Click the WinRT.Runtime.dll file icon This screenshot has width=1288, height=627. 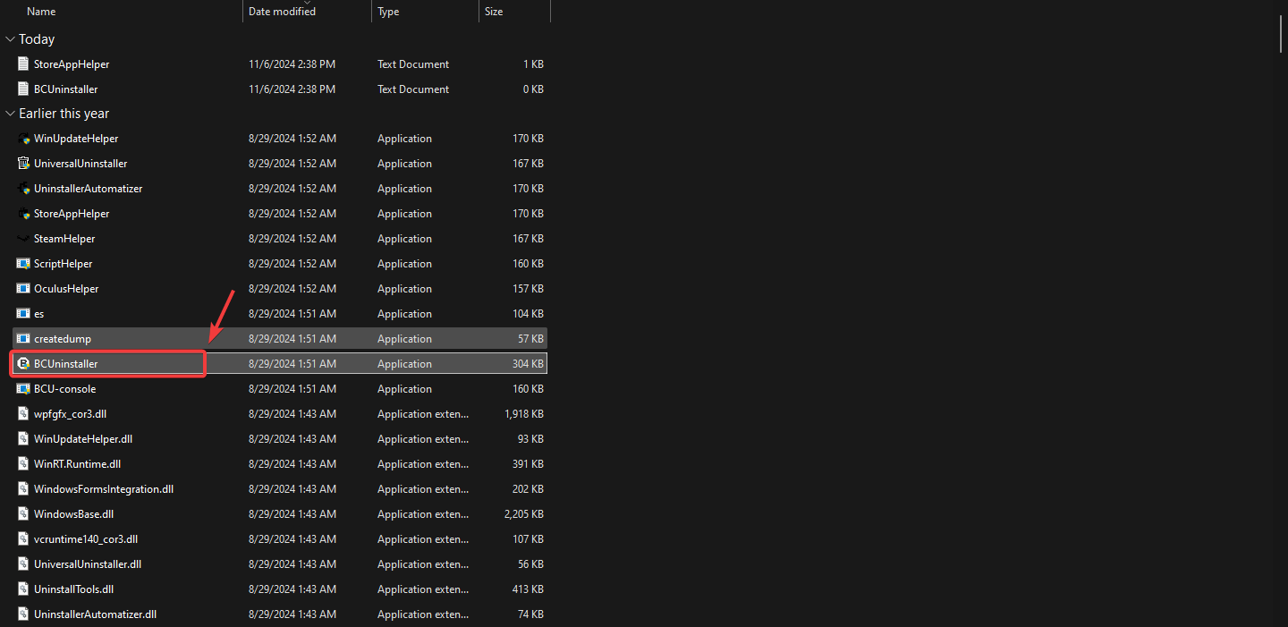pyautogui.click(x=24, y=464)
